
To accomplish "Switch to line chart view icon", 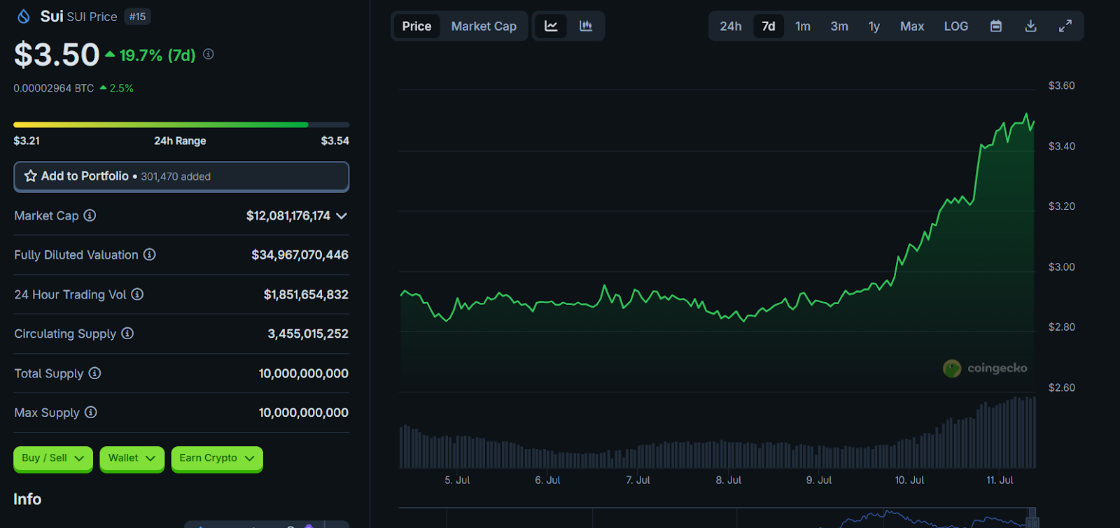I will 552,26.
